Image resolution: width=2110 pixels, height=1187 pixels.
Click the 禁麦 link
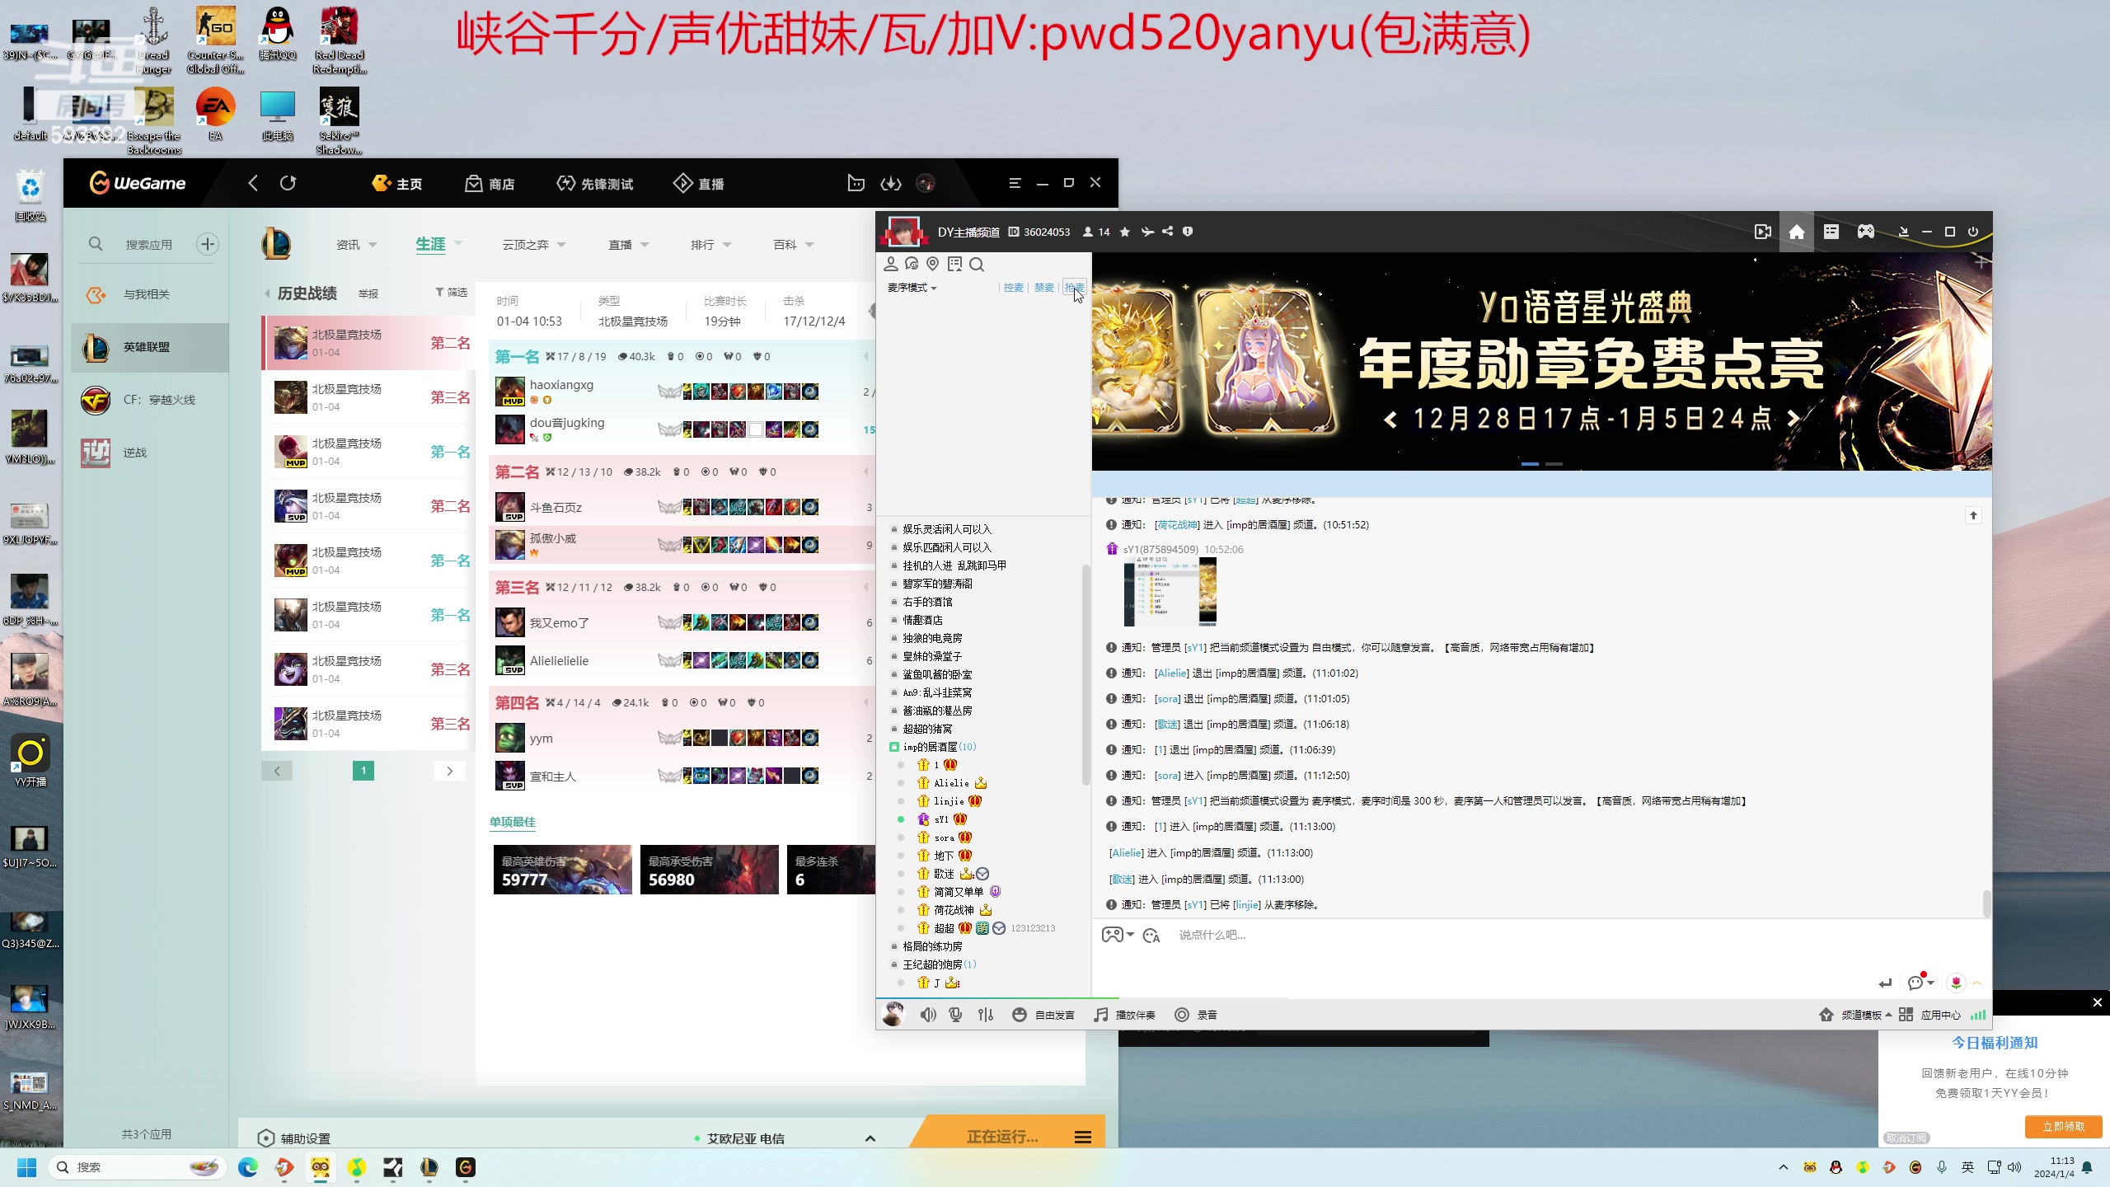[x=1043, y=288]
